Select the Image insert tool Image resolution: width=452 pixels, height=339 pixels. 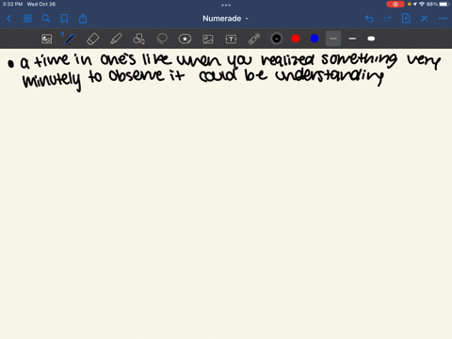[x=208, y=39]
